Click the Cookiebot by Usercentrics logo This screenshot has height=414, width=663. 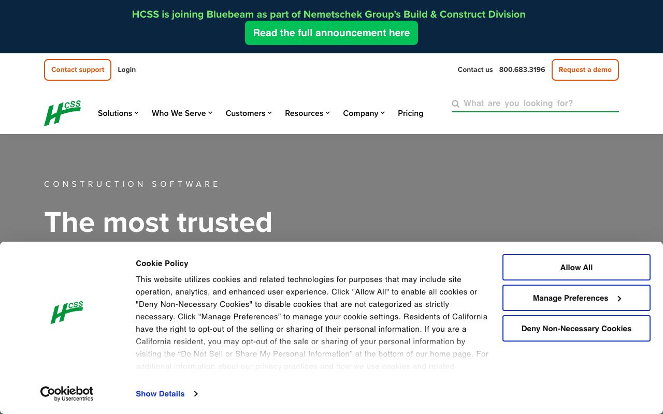67,394
